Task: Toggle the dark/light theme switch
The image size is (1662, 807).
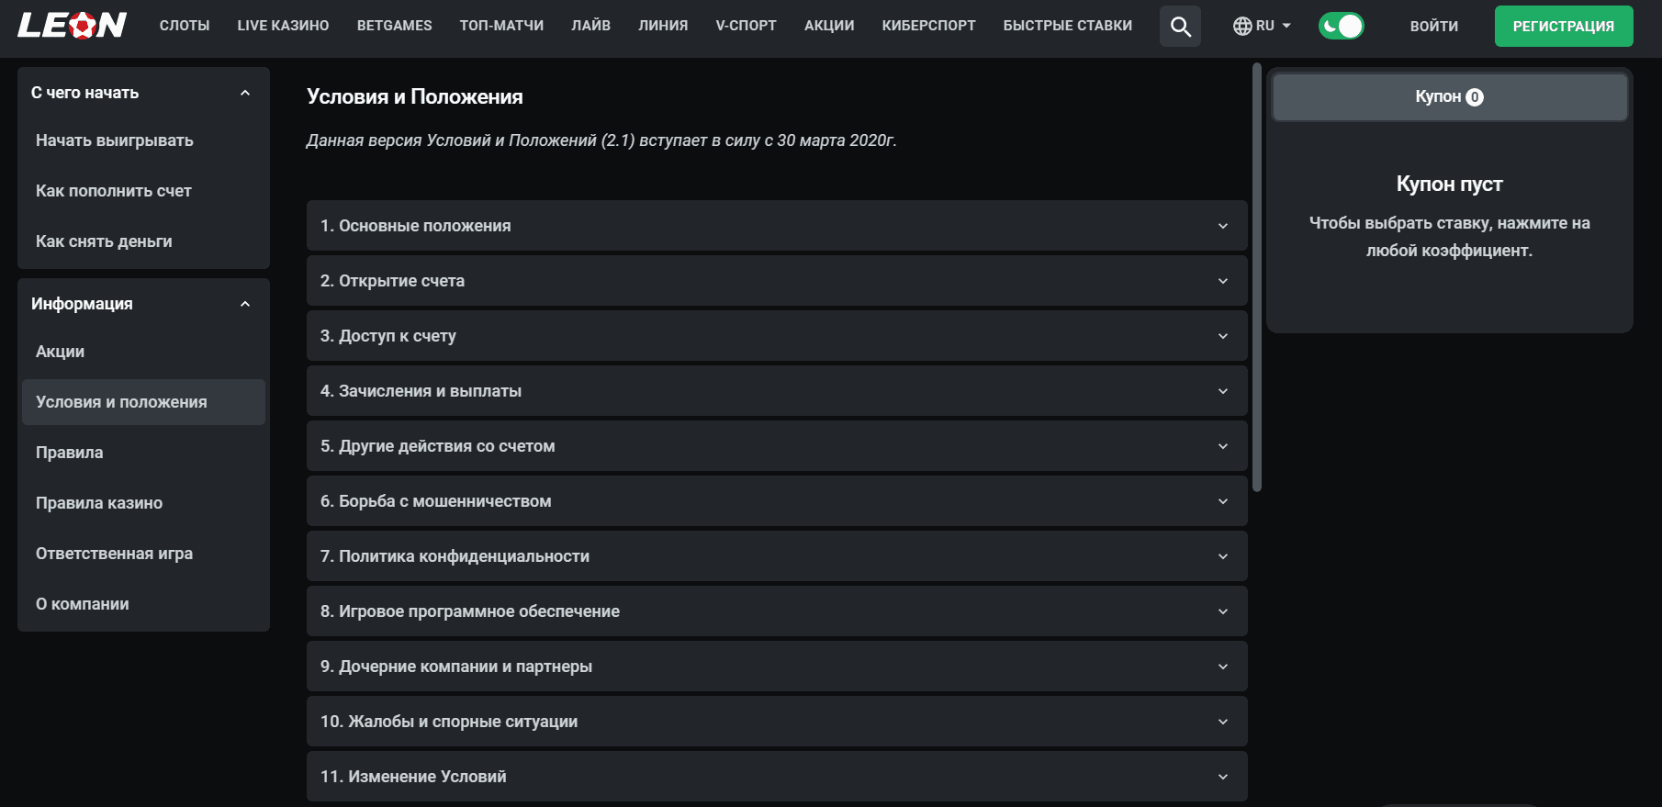Action: pyautogui.click(x=1341, y=26)
